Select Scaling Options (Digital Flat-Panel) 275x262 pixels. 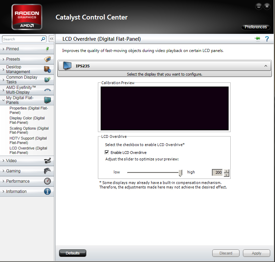coord(29,130)
